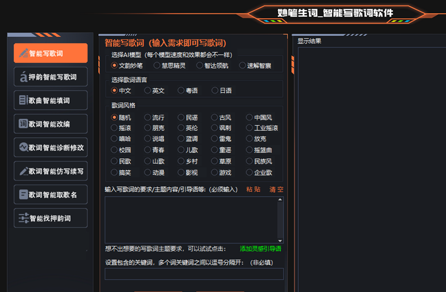446x292 pixels.
Task: Click the list icon of 歌曲智能填词
Action: coord(23,100)
